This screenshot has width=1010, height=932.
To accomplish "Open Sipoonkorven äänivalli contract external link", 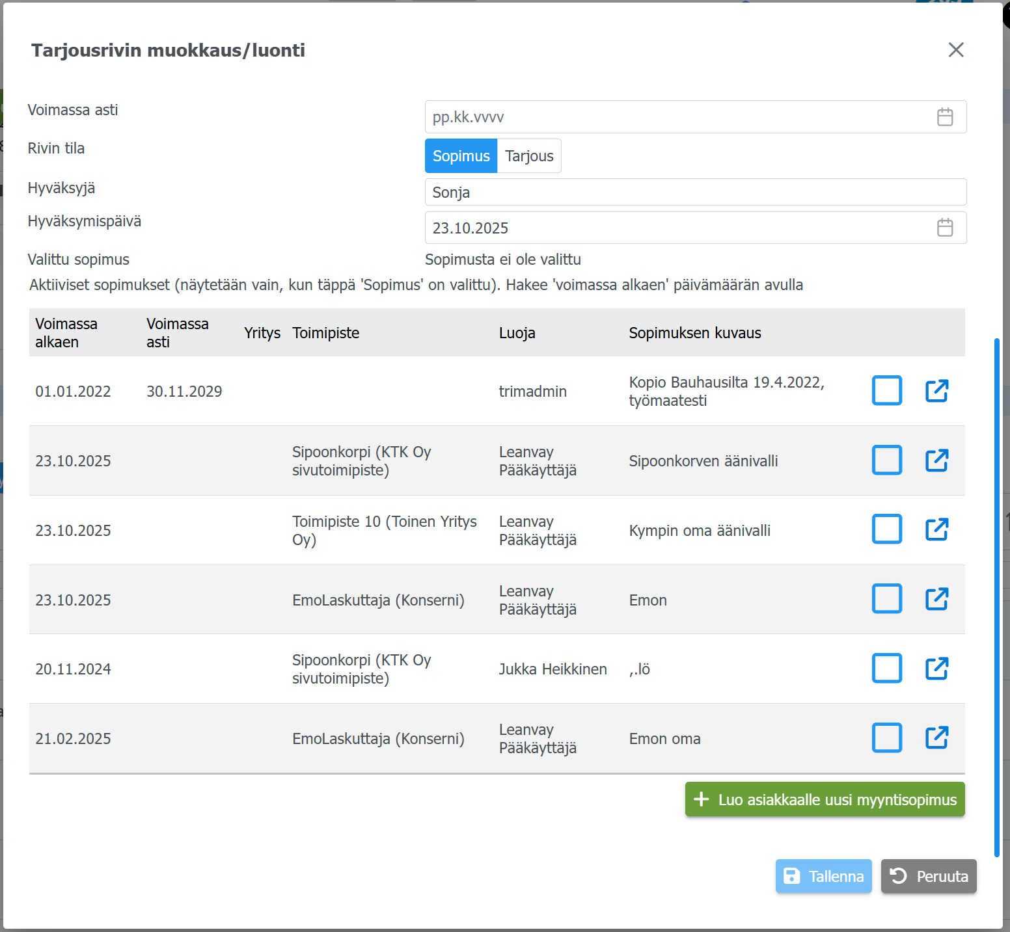I will pyautogui.click(x=936, y=460).
